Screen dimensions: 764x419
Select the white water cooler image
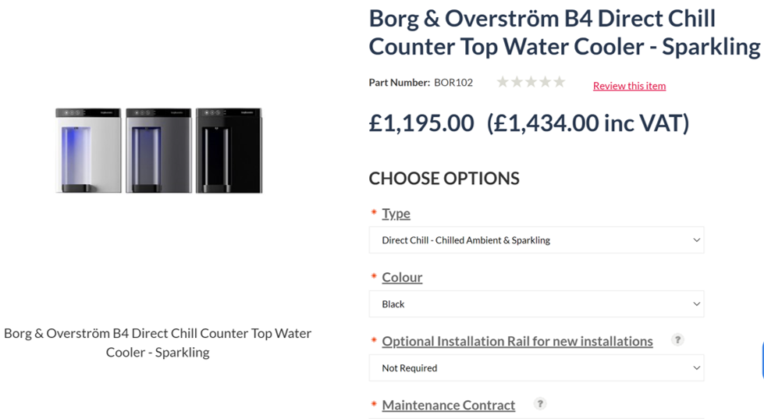(88, 151)
